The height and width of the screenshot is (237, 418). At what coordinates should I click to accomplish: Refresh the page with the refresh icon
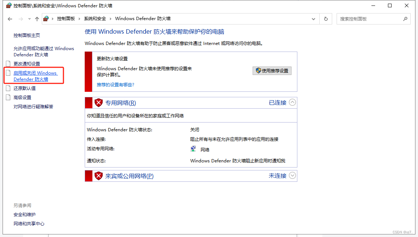click(x=326, y=19)
